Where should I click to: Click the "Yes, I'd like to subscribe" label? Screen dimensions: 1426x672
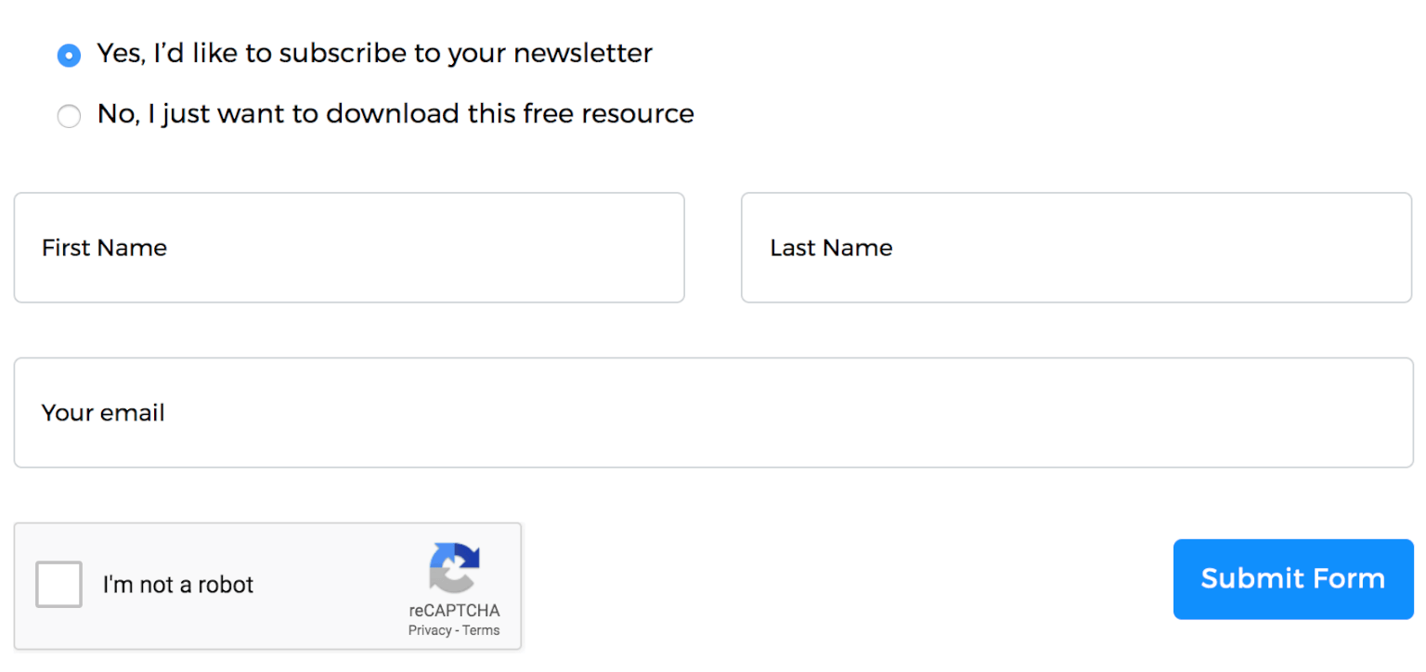pyautogui.click(x=374, y=54)
